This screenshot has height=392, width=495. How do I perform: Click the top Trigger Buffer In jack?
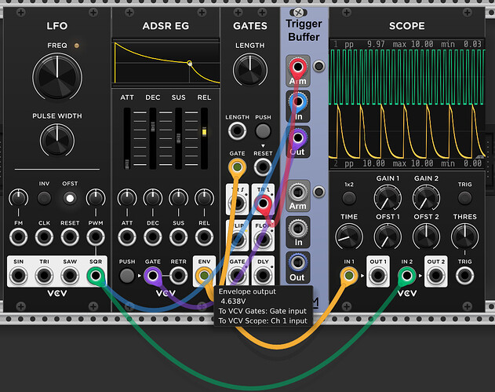pos(297,101)
